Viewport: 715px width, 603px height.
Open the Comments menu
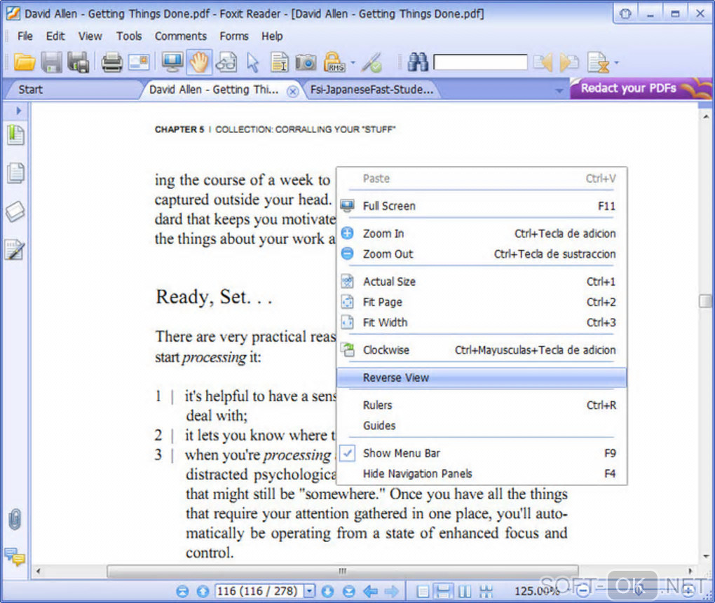tap(181, 36)
